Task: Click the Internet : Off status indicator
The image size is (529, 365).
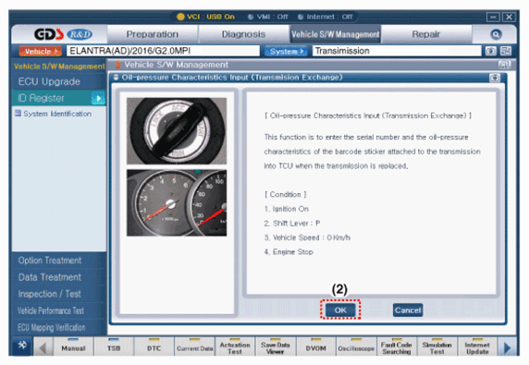Action: click(326, 17)
